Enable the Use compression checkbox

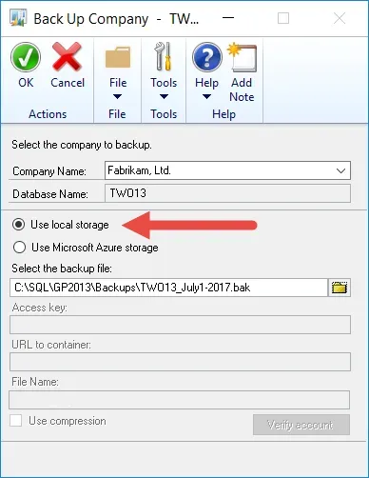pyautogui.click(x=16, y=421)
